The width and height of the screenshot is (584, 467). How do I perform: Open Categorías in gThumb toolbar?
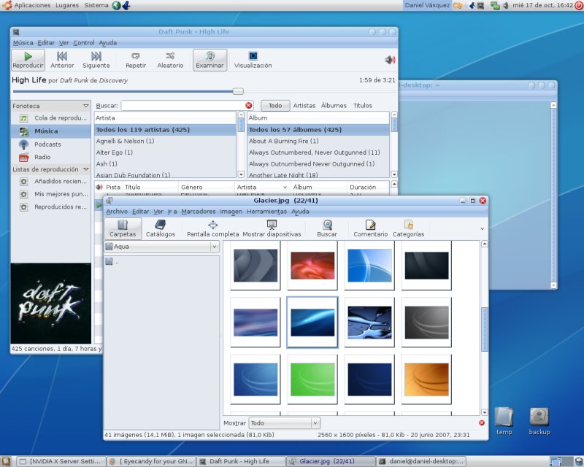tap(408, 228)
